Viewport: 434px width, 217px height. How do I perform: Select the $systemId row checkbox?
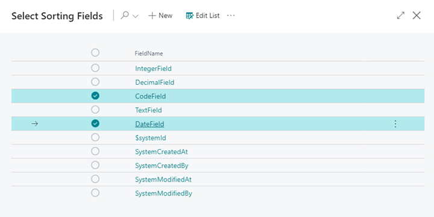pyautogui.click(x=95, y=137)
